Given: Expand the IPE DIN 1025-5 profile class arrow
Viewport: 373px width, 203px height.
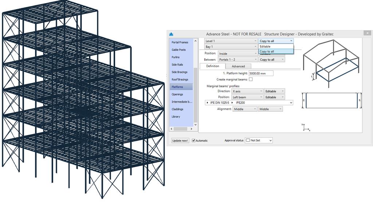Looking at the screenshot, I should [x=208, y=103].
